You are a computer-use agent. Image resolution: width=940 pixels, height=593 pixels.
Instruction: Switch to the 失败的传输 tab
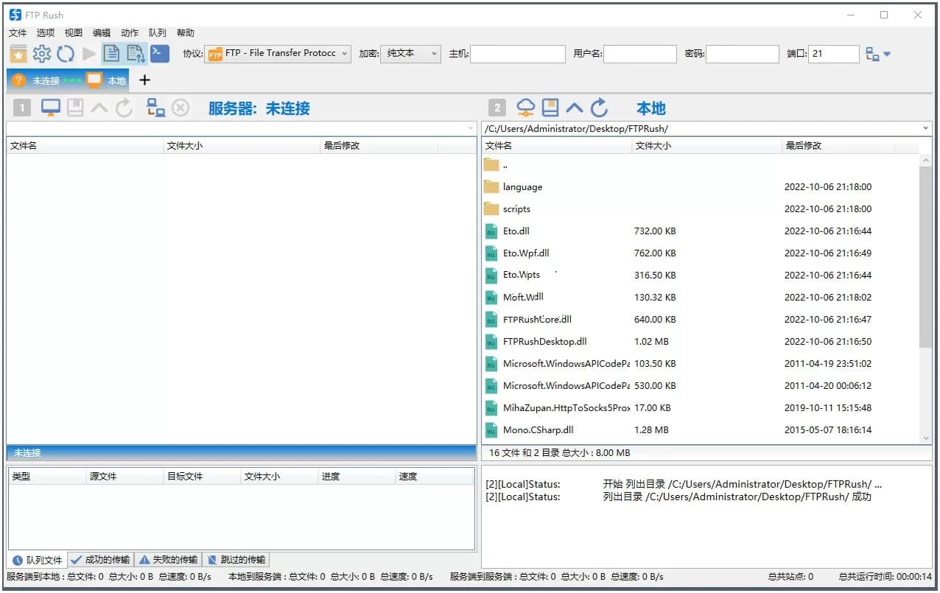coord(168,560)
